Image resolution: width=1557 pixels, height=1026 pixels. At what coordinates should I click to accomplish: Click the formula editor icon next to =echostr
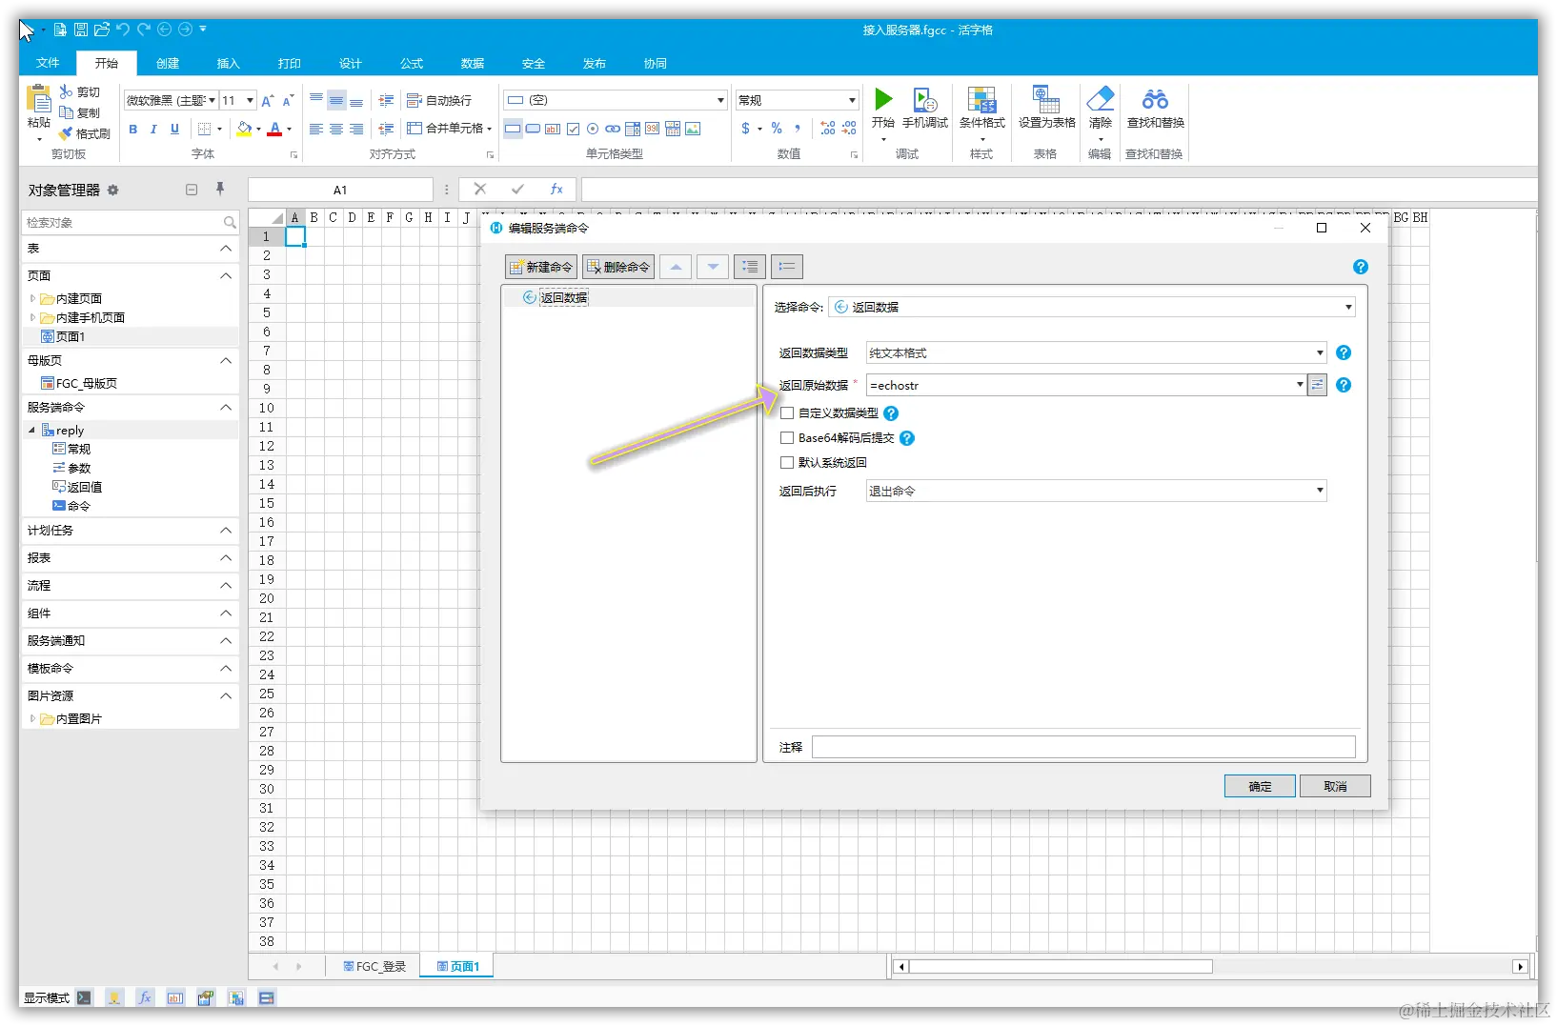tap(1317, 385)
